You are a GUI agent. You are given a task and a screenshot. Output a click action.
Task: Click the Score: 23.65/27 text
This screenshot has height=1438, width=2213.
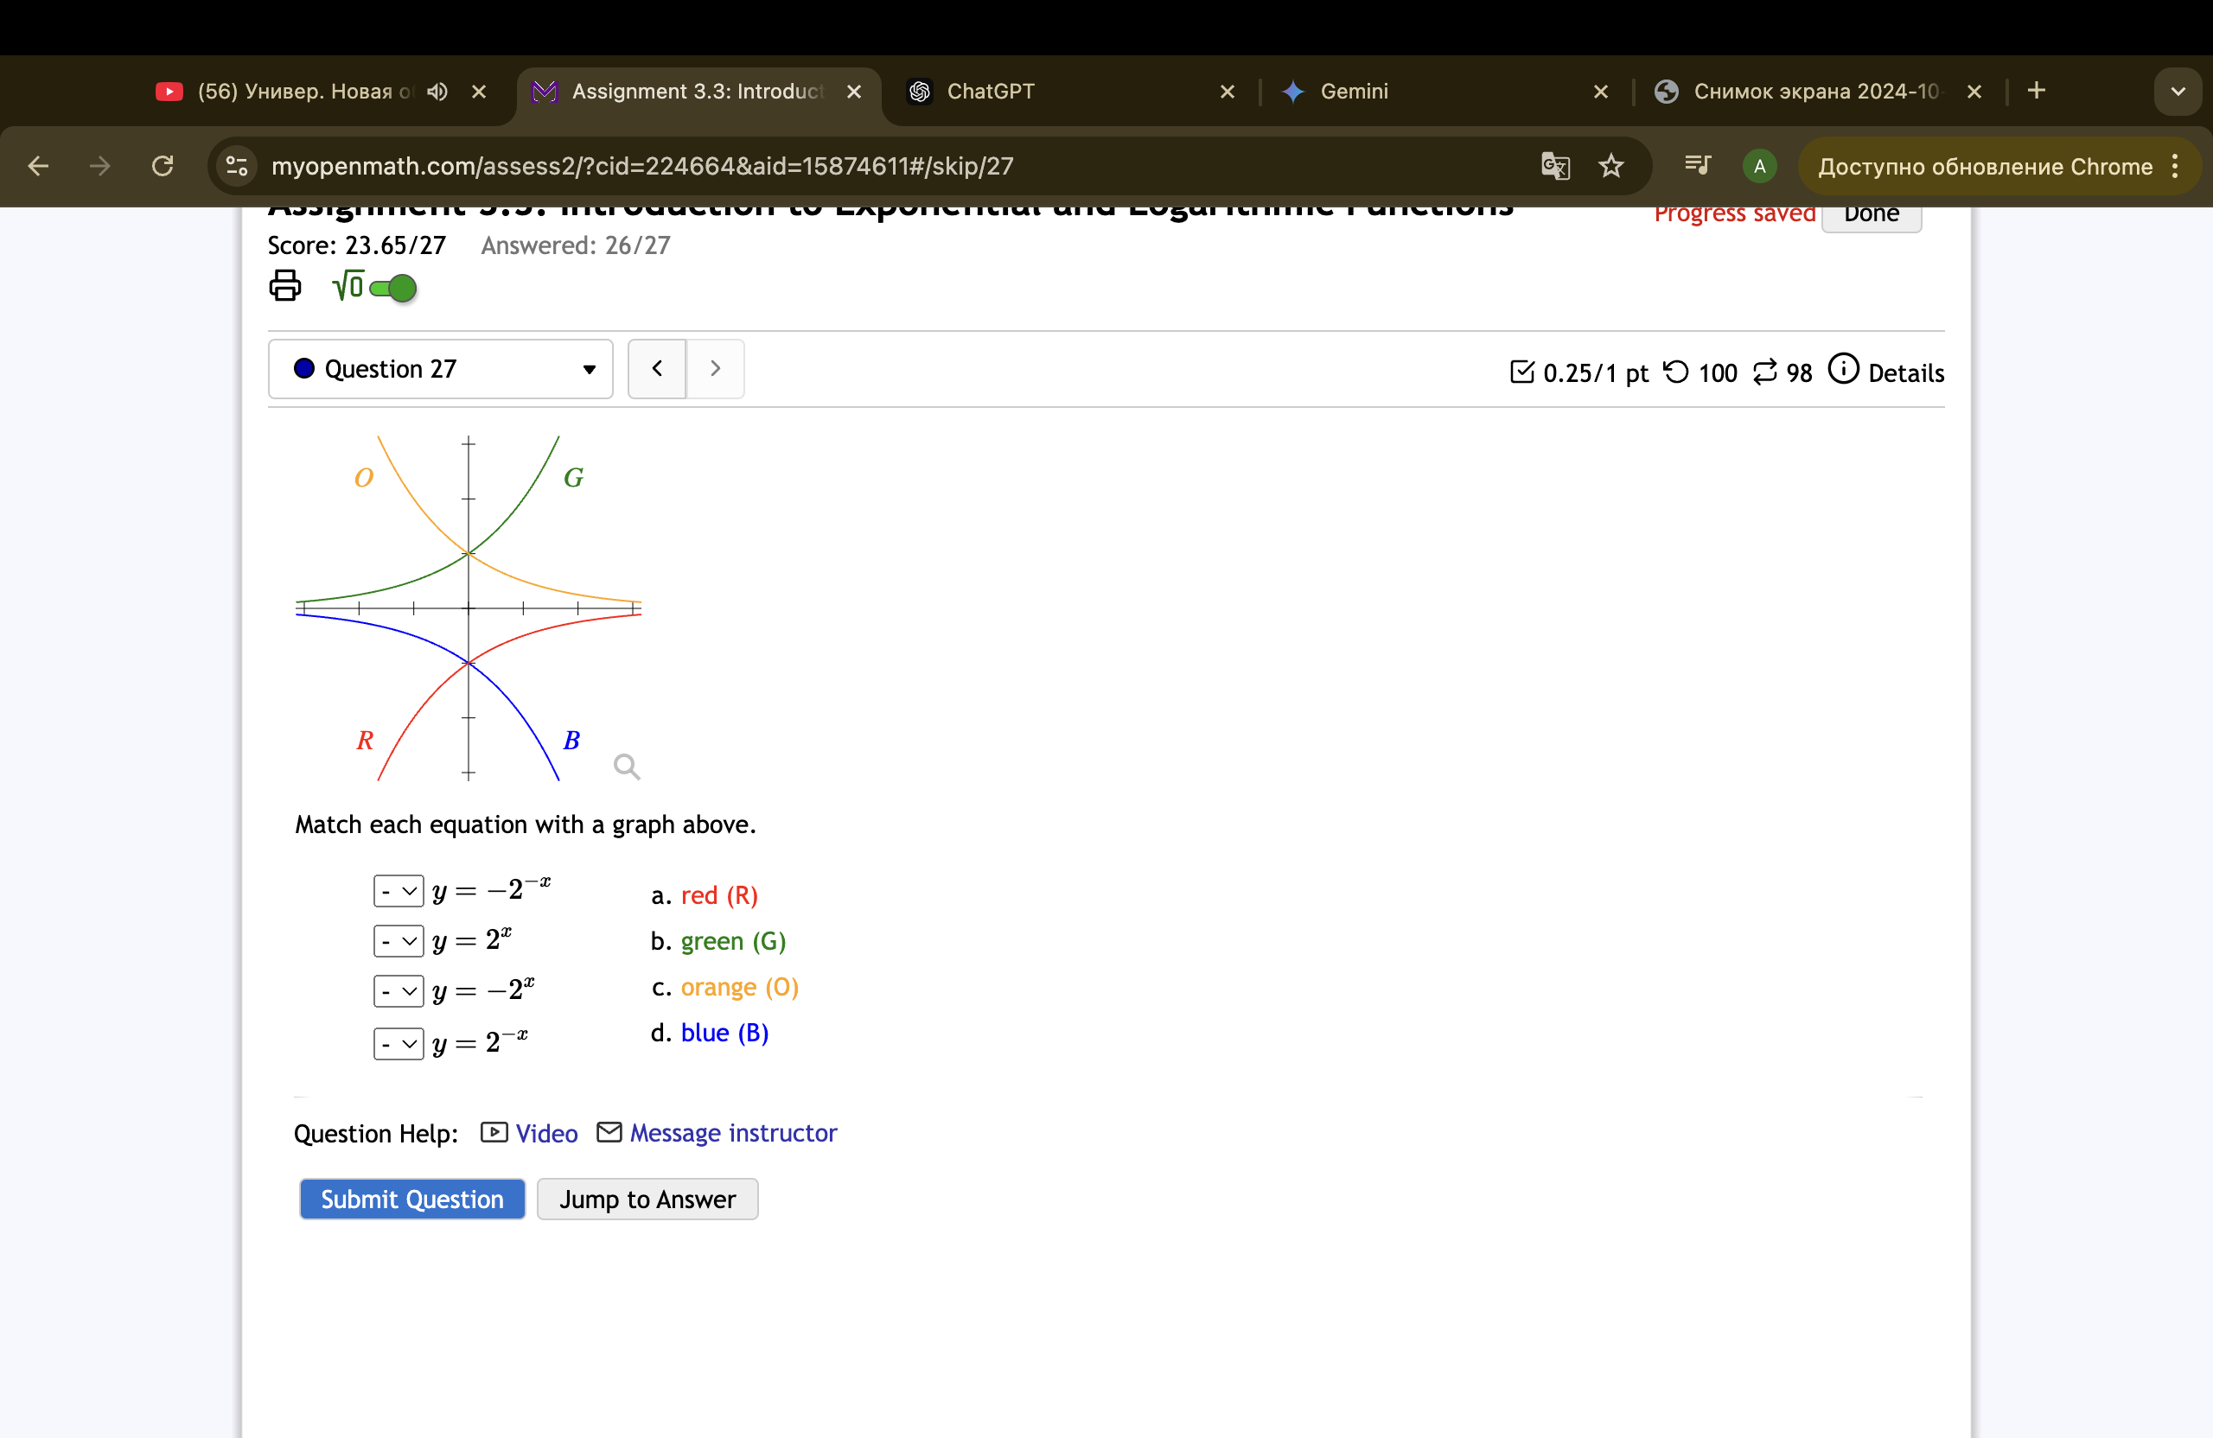(x=356, y=245)
